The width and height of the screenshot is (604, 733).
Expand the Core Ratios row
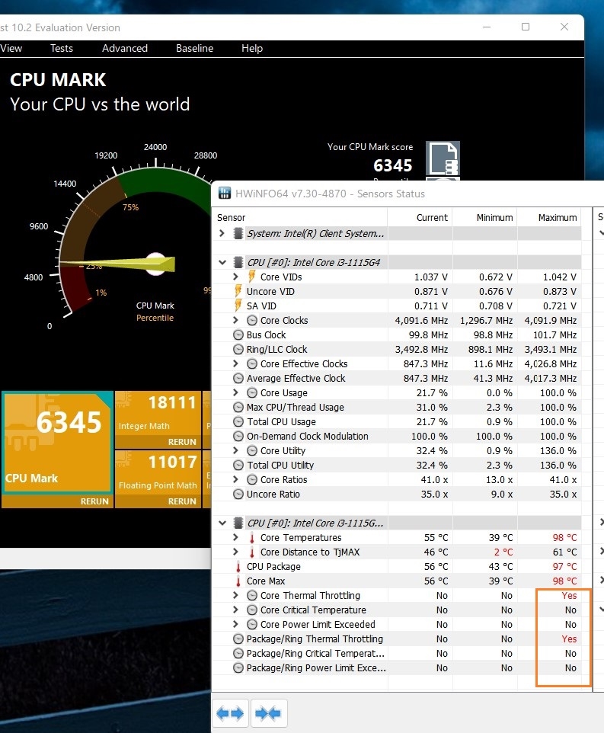236,479
